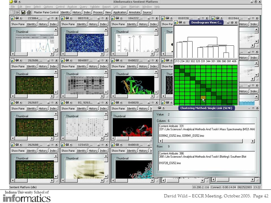Click the globe icon on pane 003718

tap(63, 18)
